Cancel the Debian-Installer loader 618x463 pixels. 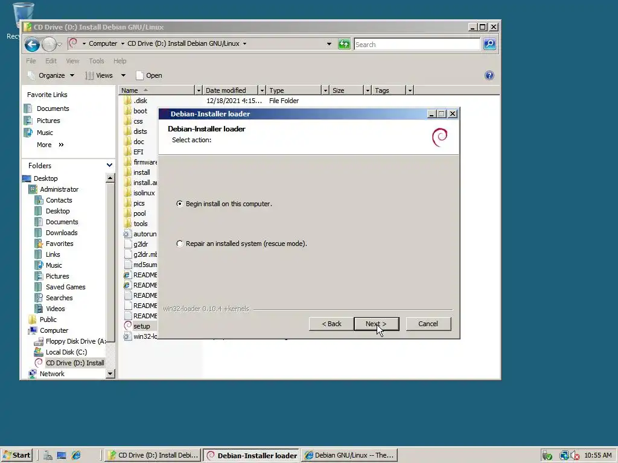[x=428, y=324]
